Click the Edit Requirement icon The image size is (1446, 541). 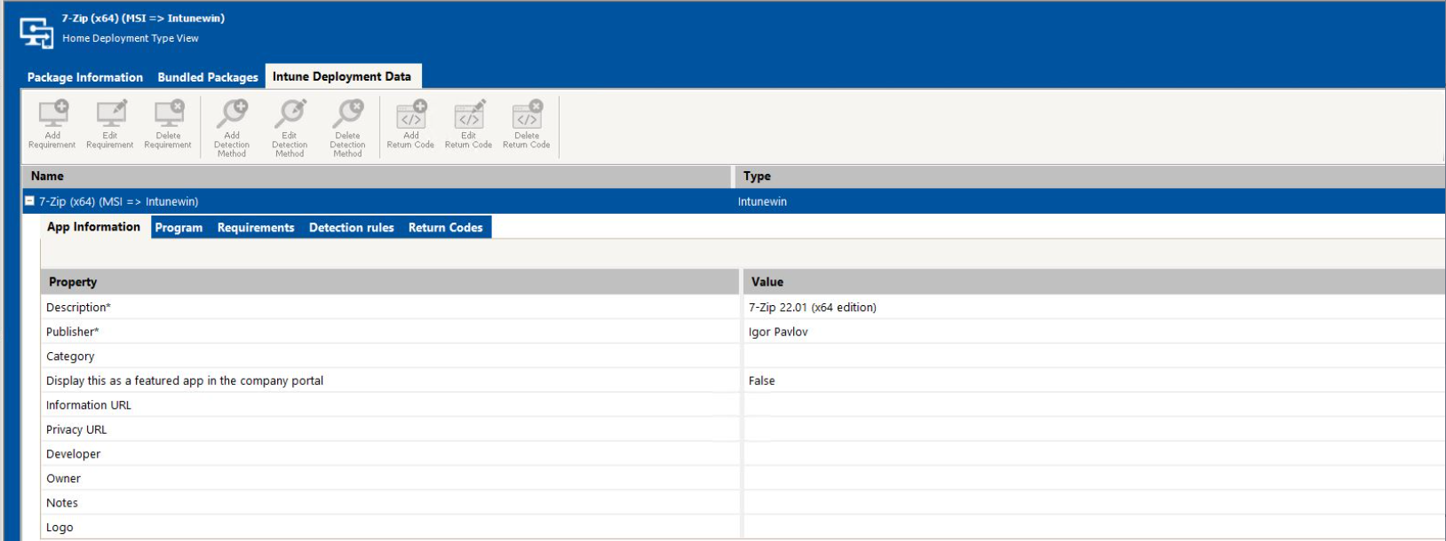(x=110, y=115)
